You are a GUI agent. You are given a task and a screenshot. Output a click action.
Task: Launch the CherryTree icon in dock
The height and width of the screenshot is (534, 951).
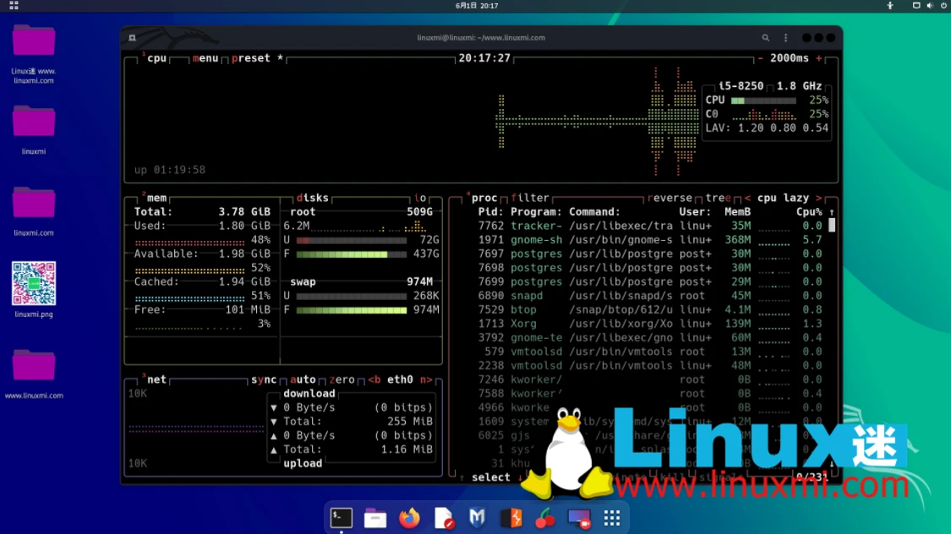click(x=544, y=518)
